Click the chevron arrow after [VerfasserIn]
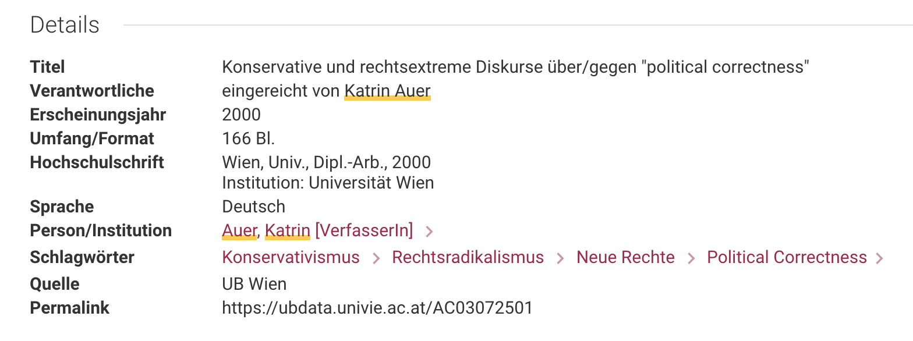 coord(429,232)
